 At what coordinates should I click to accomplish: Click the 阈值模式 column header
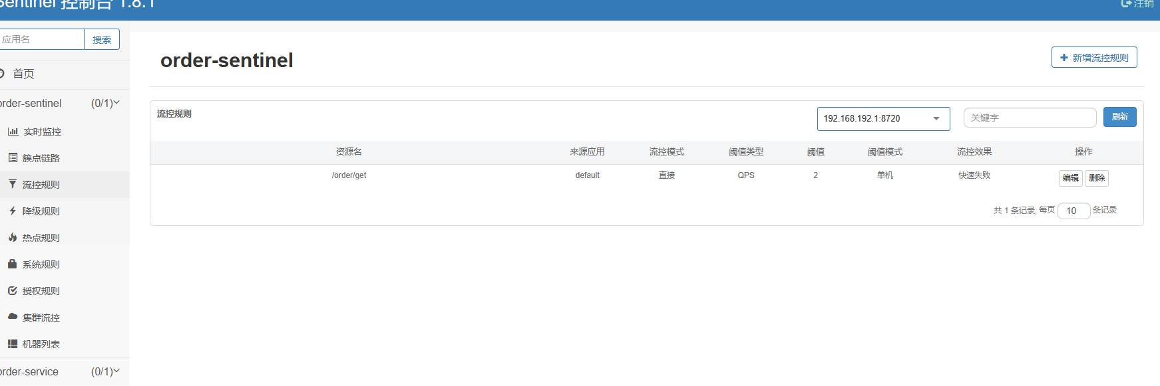point(885,152)
